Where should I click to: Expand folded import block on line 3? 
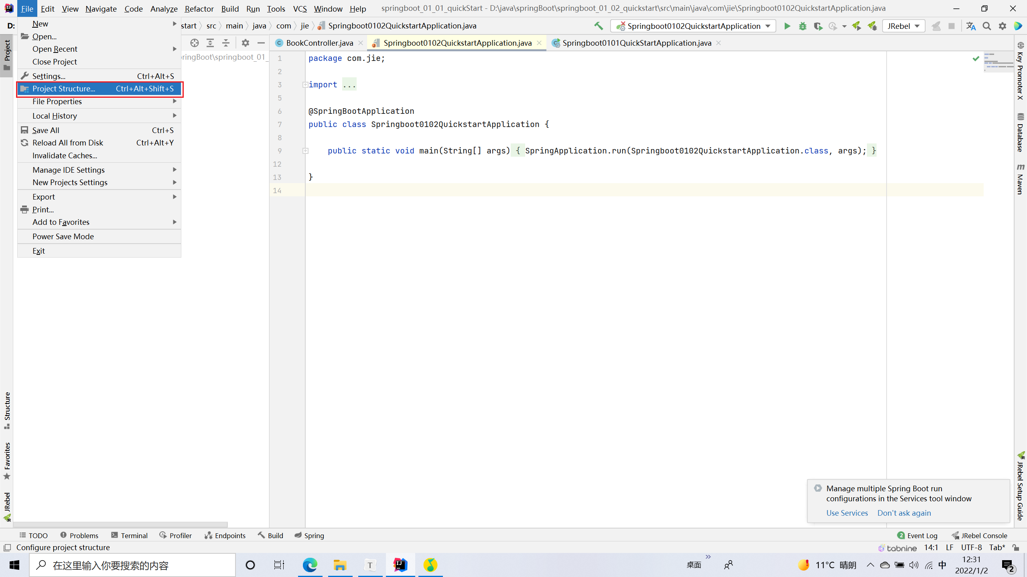[305, 85]
